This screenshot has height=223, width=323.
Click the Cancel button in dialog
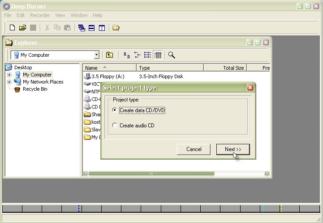tap(194, 149)
